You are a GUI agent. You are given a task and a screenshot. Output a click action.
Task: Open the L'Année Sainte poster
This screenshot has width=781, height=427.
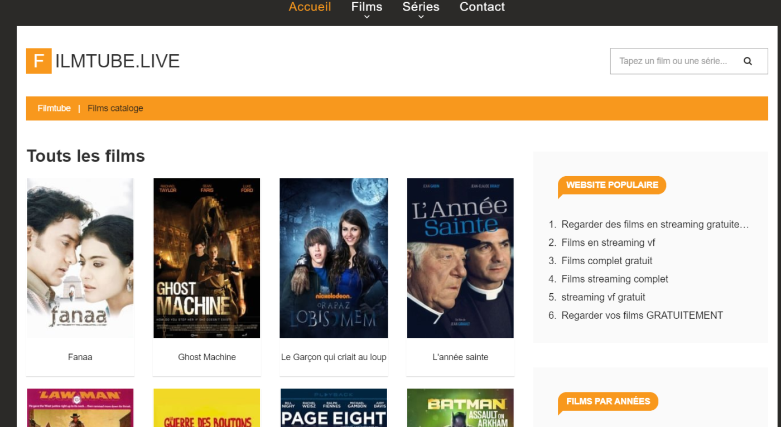click(x=460, y=258)
